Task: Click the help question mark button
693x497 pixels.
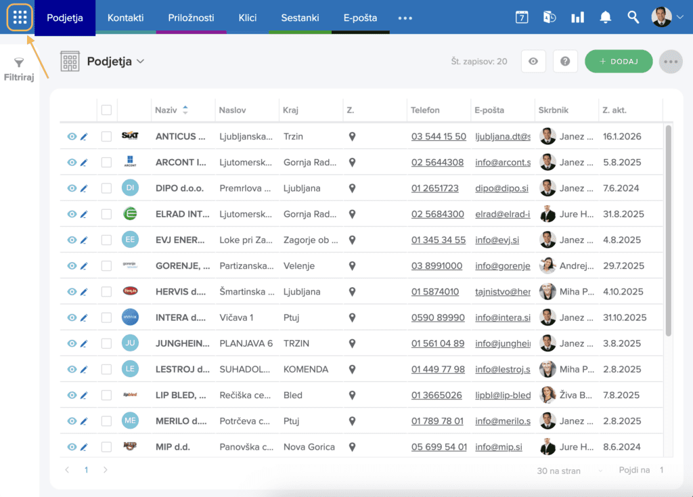Action: [565, 62]
